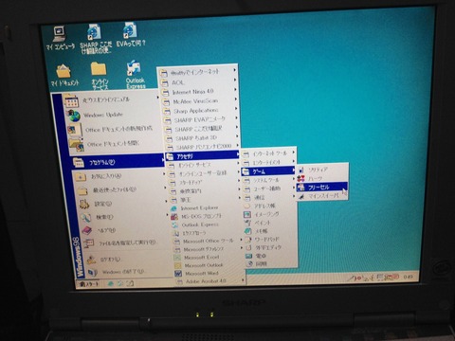
Task: Open the EVAって何? desktop shortcut
Action: (131, 35)
